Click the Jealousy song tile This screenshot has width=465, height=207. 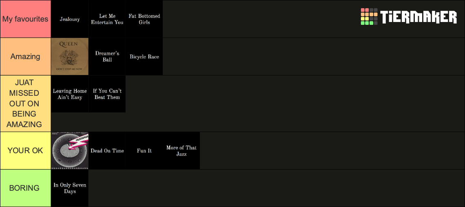pos(70,19)
